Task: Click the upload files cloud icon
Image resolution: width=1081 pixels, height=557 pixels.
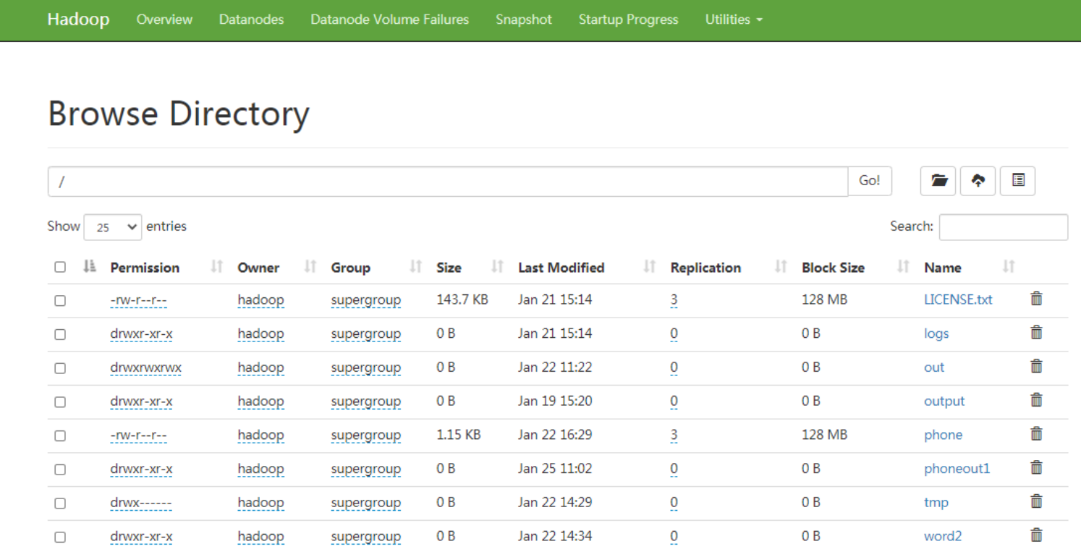Action: pos(978,181)
